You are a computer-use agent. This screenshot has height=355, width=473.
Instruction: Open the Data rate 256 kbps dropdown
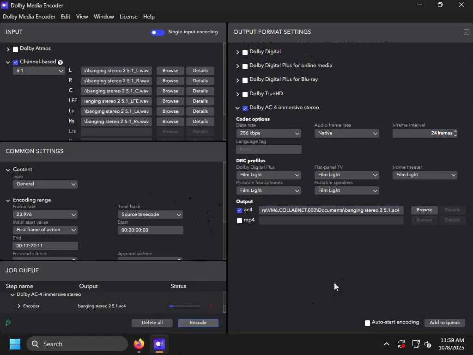tap(268, 133)
